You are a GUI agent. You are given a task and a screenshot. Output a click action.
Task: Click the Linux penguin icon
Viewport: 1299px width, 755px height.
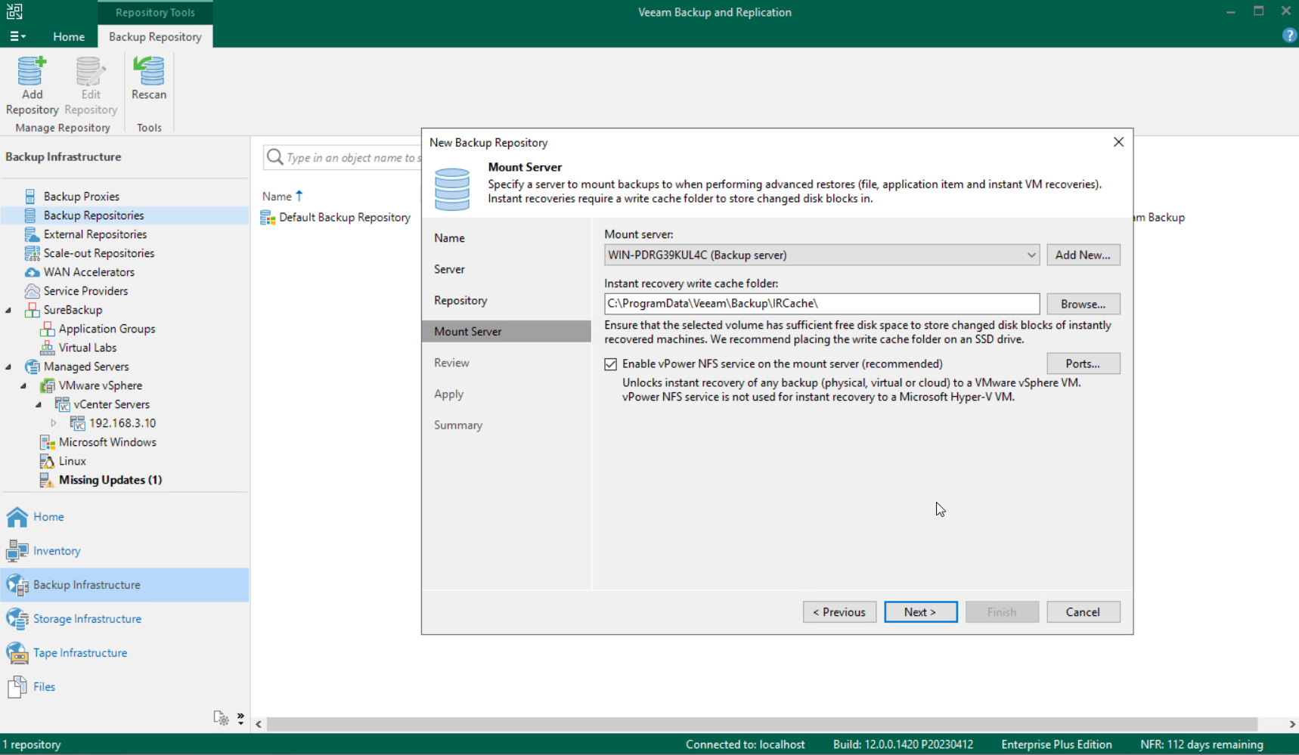(x=47, y=461)
